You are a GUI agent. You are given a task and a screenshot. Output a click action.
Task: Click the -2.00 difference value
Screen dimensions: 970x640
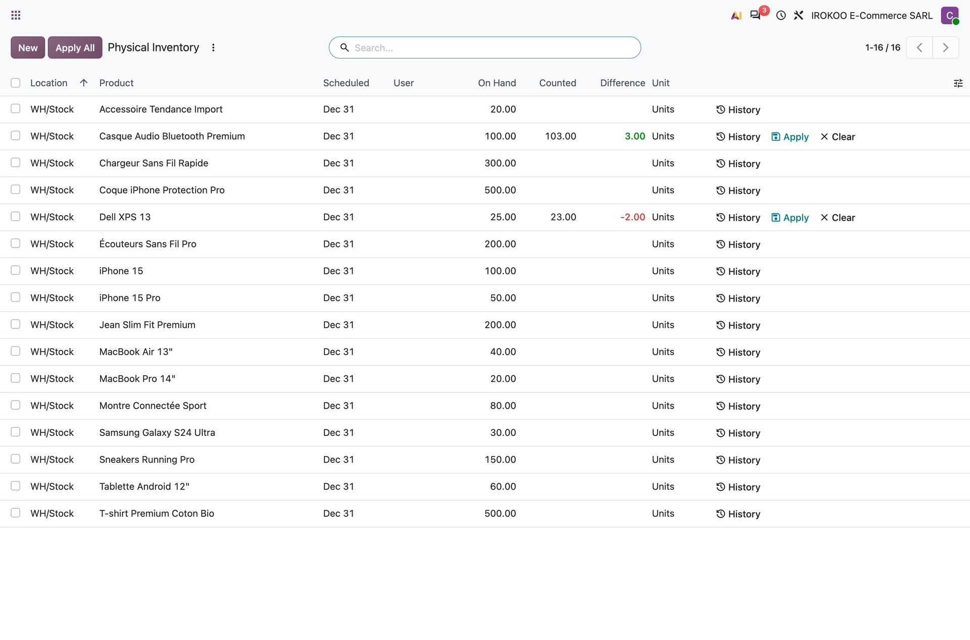633,217
